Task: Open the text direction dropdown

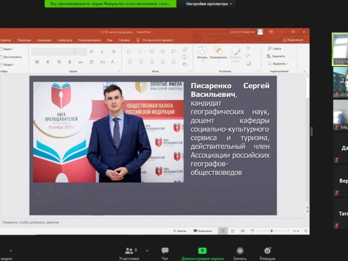Action: (185, 49)
